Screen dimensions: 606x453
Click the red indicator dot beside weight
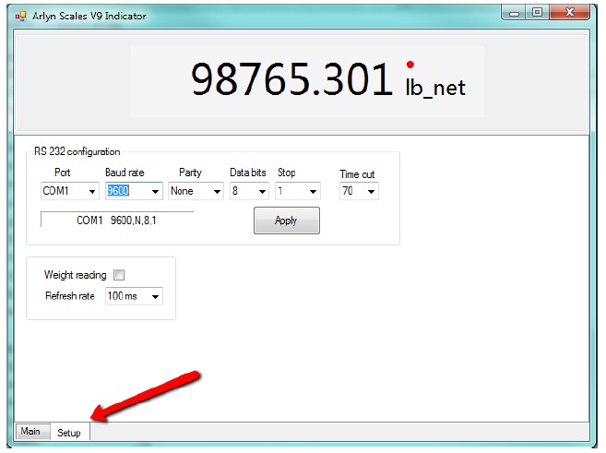[410, 65]
